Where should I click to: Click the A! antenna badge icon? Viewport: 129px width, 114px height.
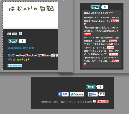click(x=9, y=34)
